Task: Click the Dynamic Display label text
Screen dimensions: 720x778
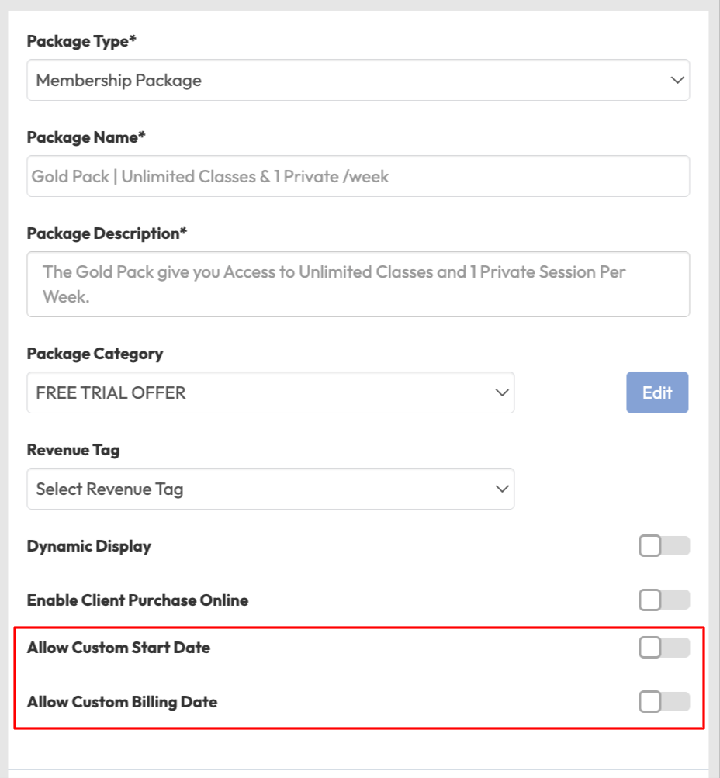Action: (x=88, y=546)
